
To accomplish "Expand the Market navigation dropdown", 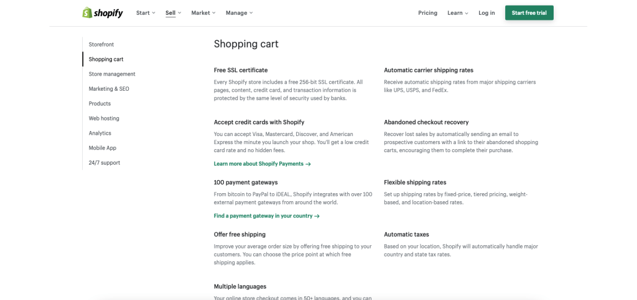I will 203,13.
